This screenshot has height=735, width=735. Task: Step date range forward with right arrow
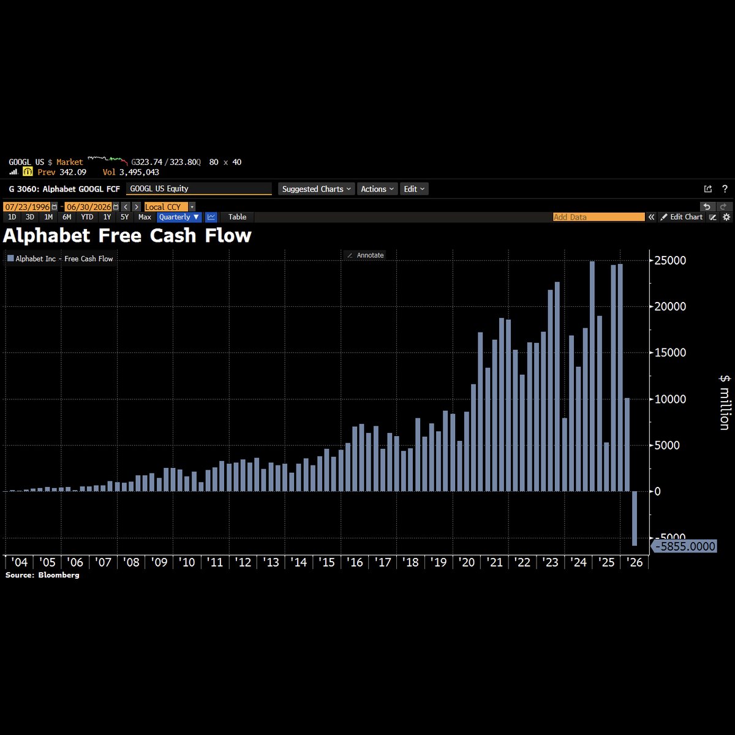[x=137, y=207]
